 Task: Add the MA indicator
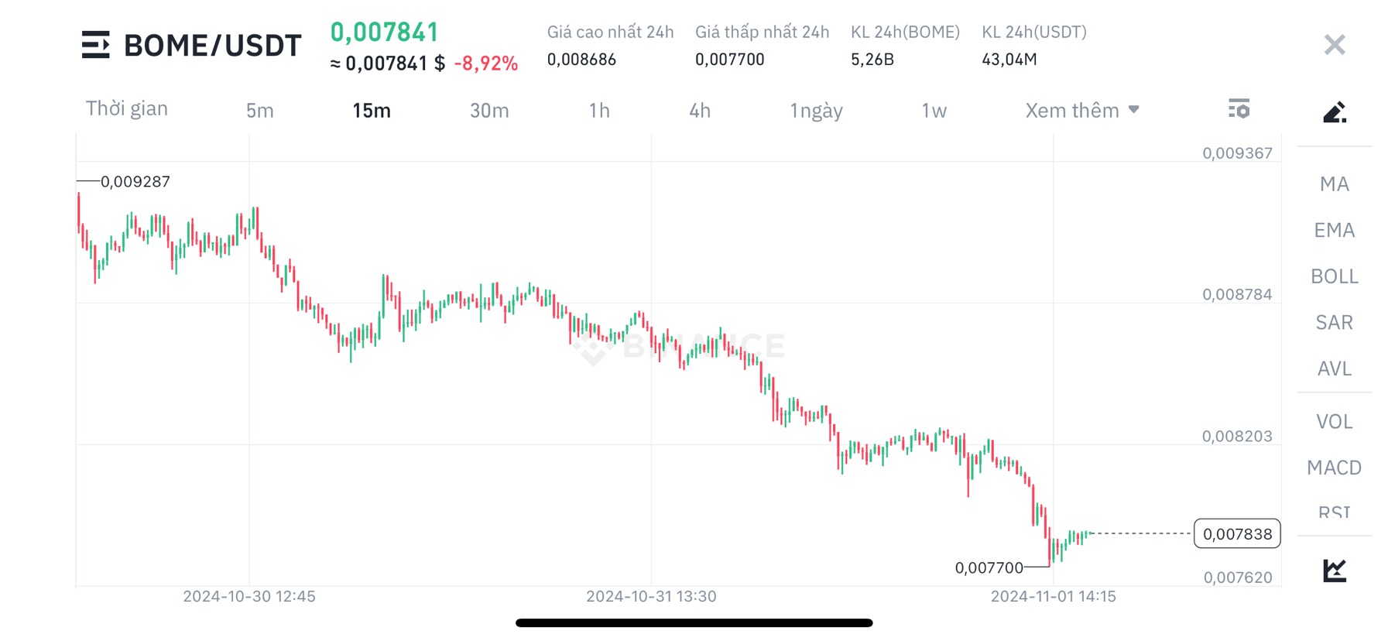(1333, 183)
